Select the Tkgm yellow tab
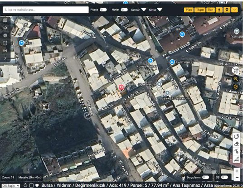This screenshot has height=188, width=243. pos(200,10)
